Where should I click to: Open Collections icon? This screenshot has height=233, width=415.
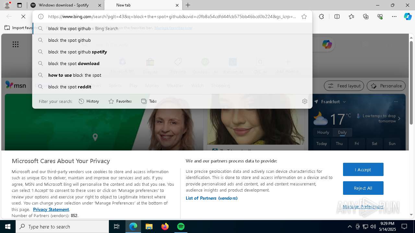[x=366, y=17]
